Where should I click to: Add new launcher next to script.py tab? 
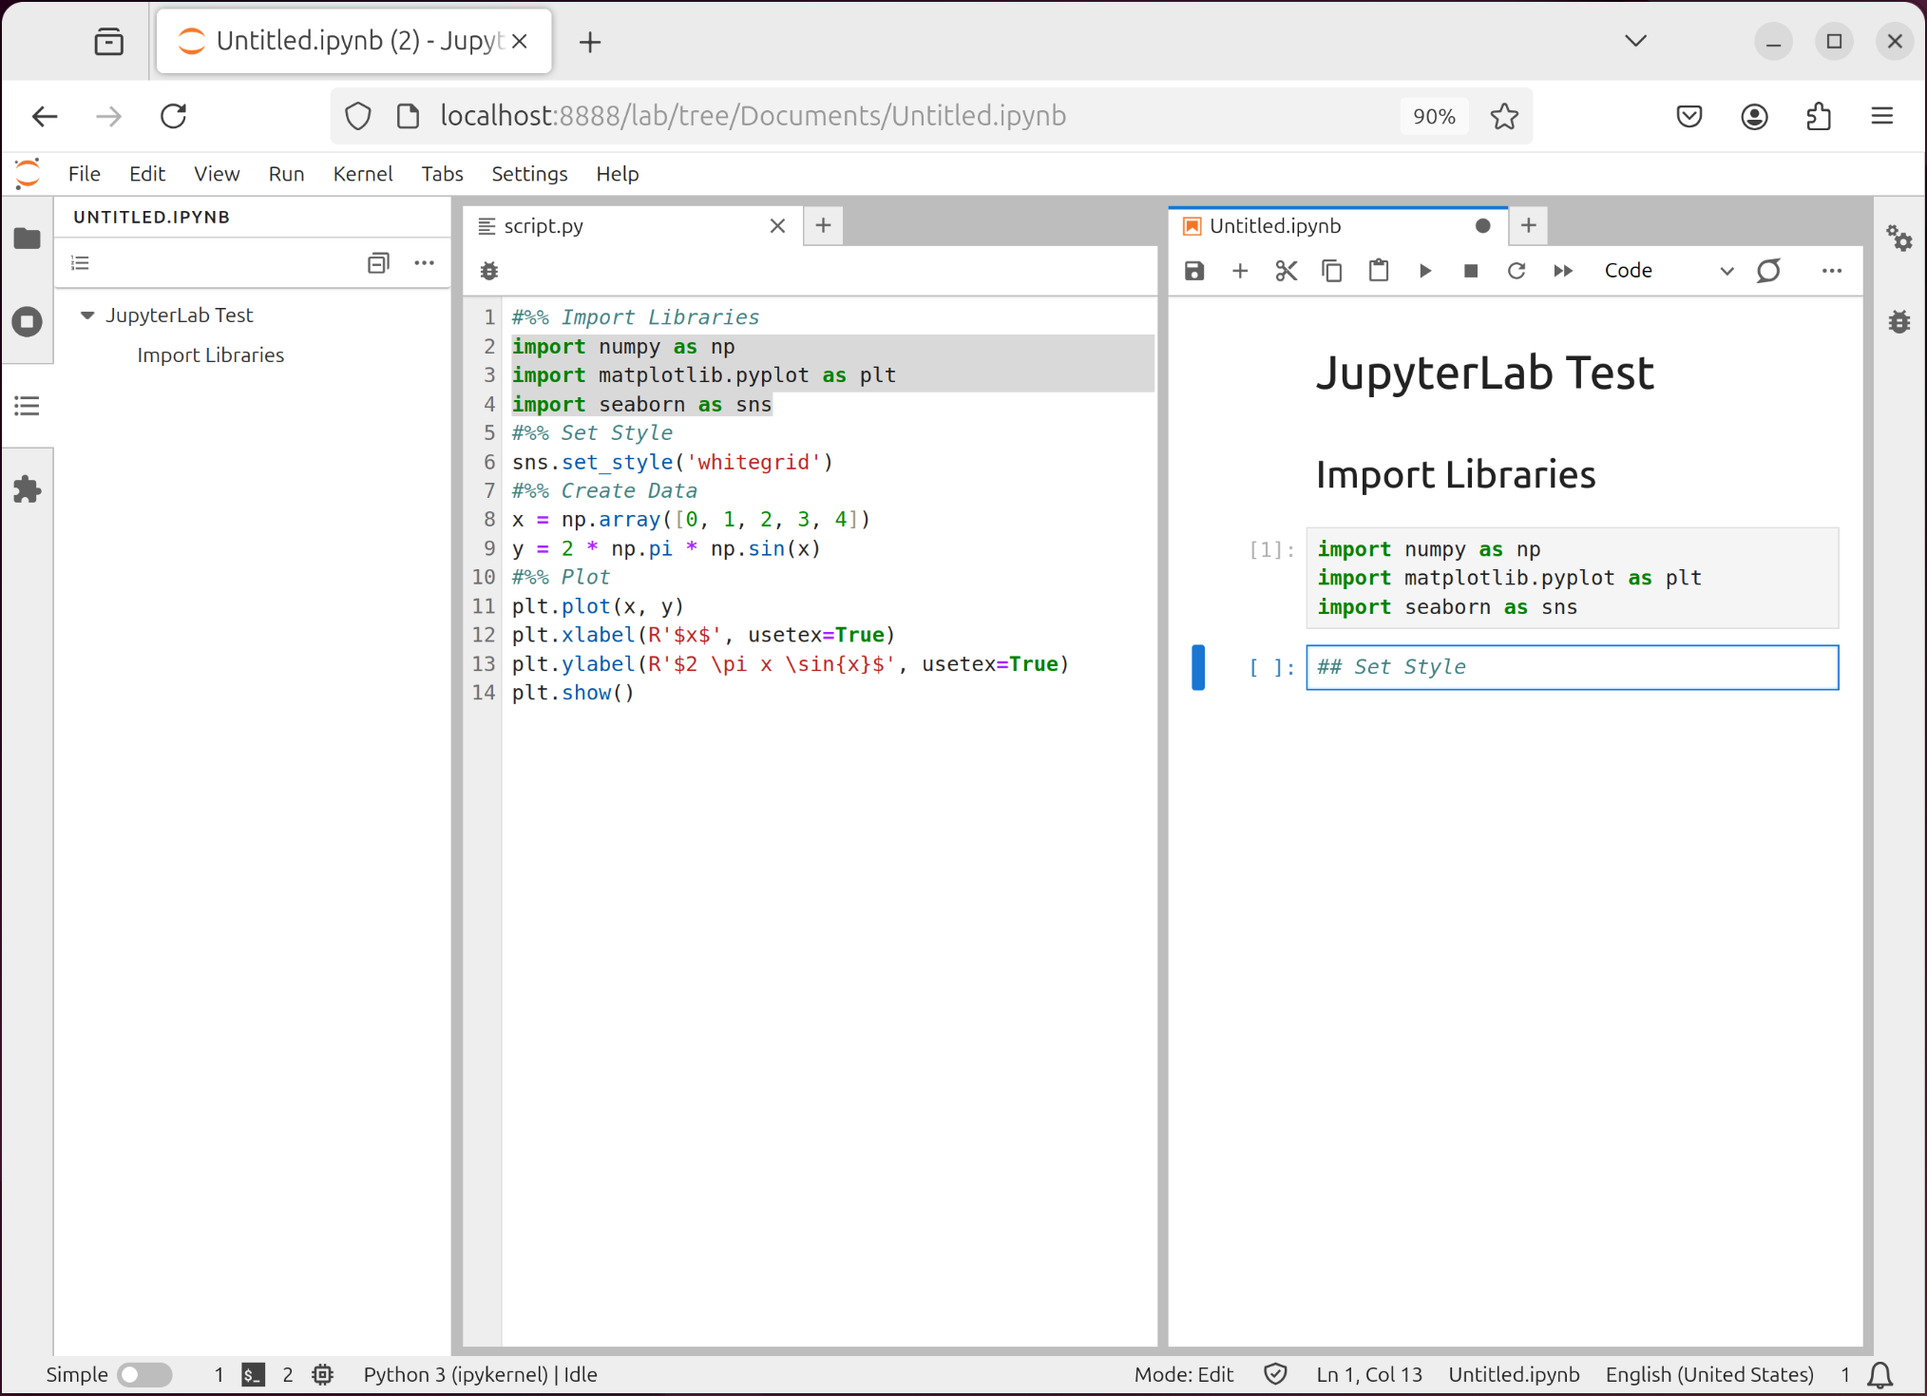point(823,226)
